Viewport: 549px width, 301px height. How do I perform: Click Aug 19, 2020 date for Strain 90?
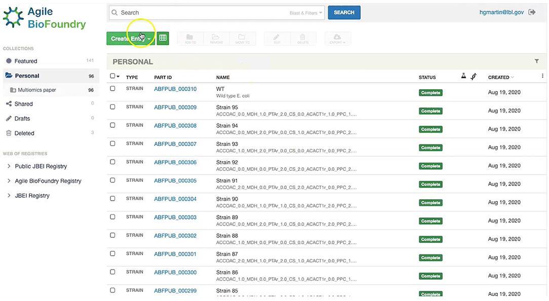click(504, 202)
